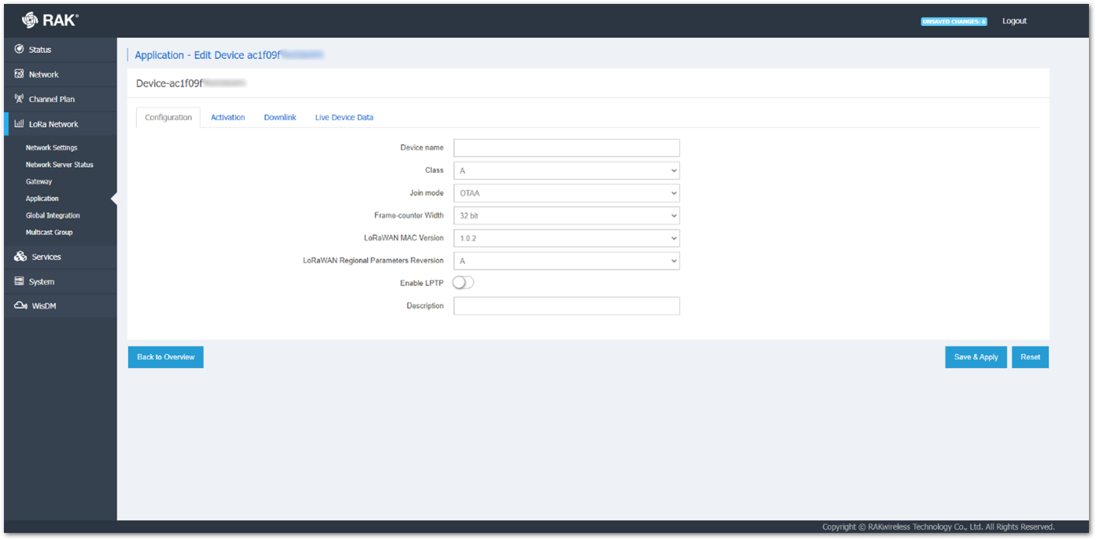Change the LoRaWAN MAC Version dropdown
The image size is (1096, 540).
click(x=566, y=237)
